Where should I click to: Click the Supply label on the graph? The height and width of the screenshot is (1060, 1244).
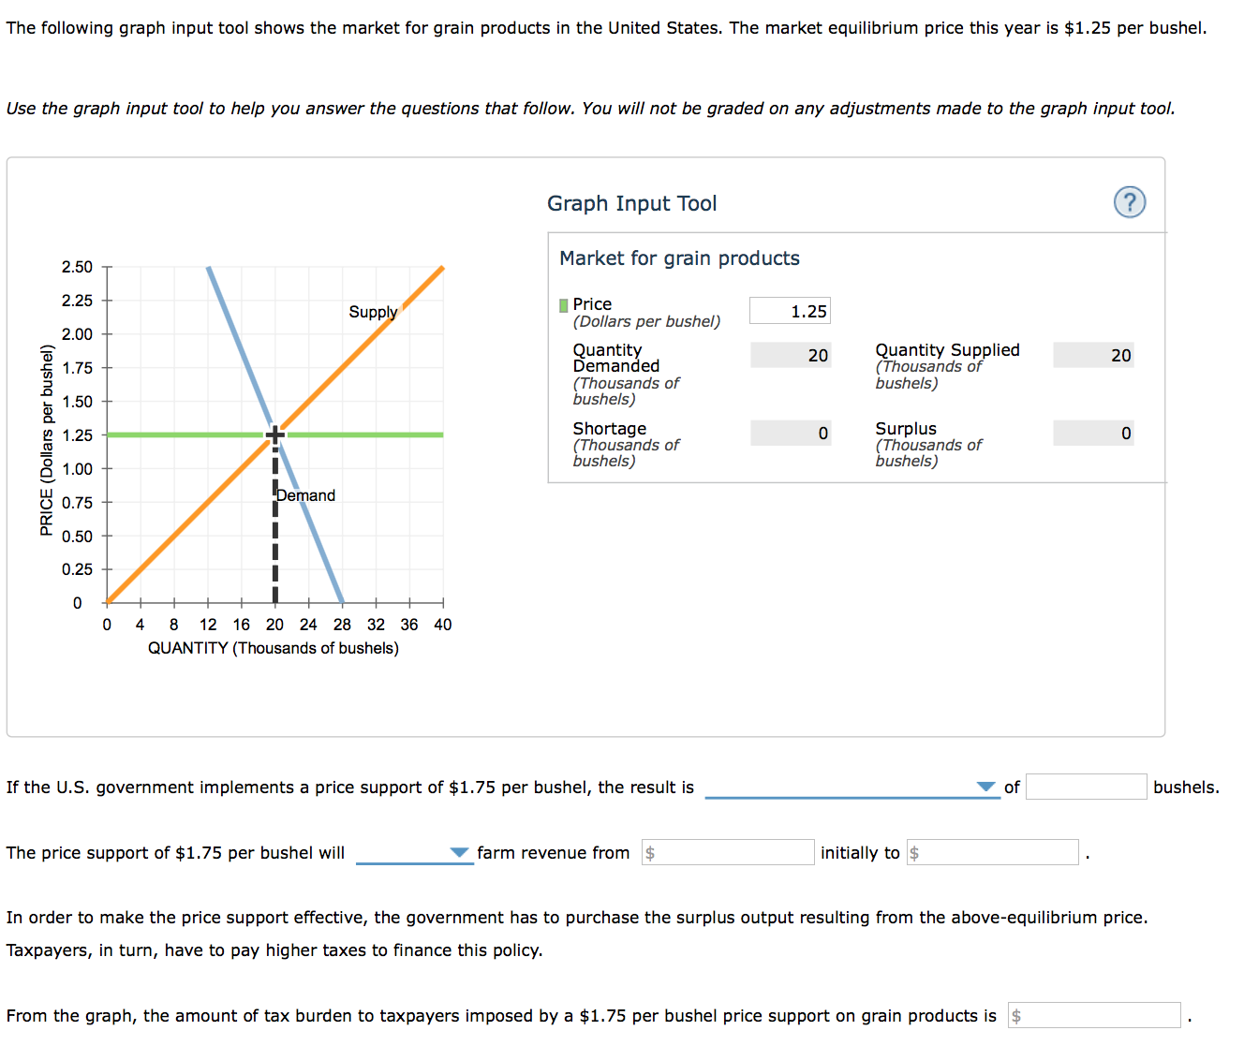[x=372, y=312]
